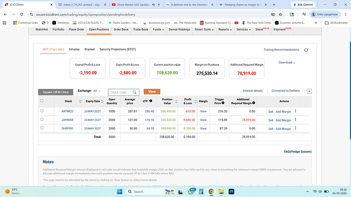The height and width of the screenshot is (197, 351).
Task: Click Sell for the ARTMED position
Action: coord(271,112)
